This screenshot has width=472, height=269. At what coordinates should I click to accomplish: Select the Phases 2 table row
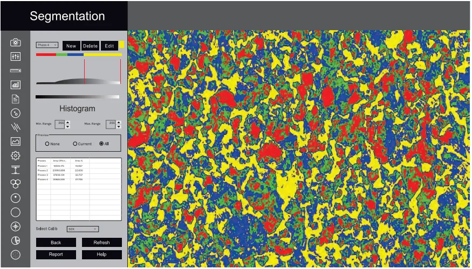79,170
